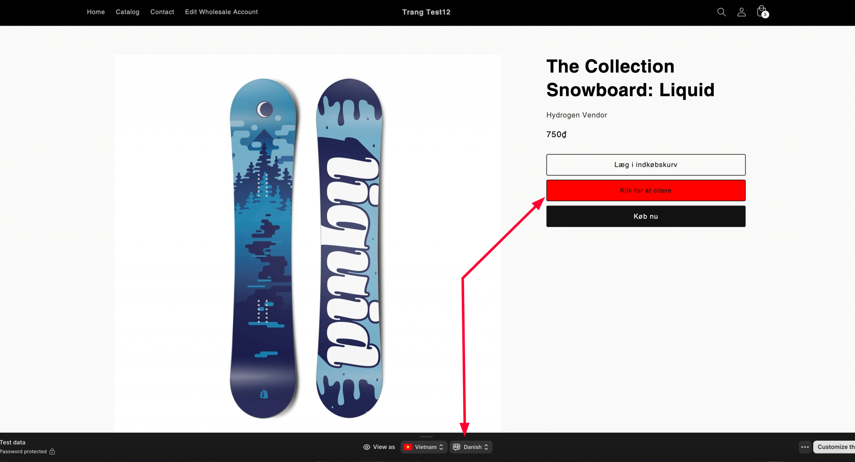Expand the Vietnam country dropdown

point(424,447)
